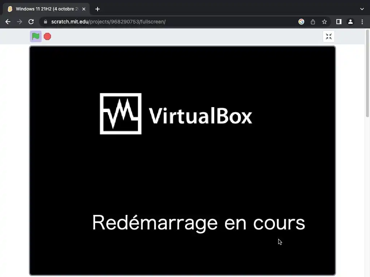Reload the Scratch project page

click(31, 22)
